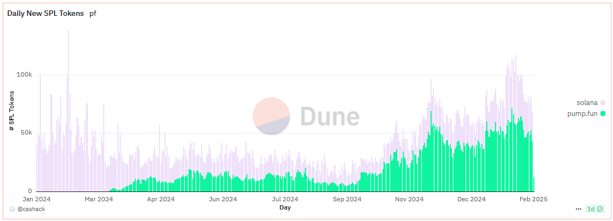Click the pf query label beside title

click(93, 13)
